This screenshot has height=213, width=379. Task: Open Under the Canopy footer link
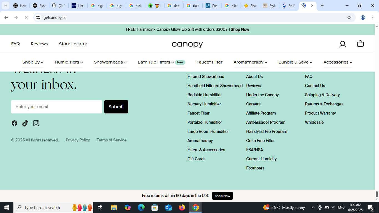262,95
